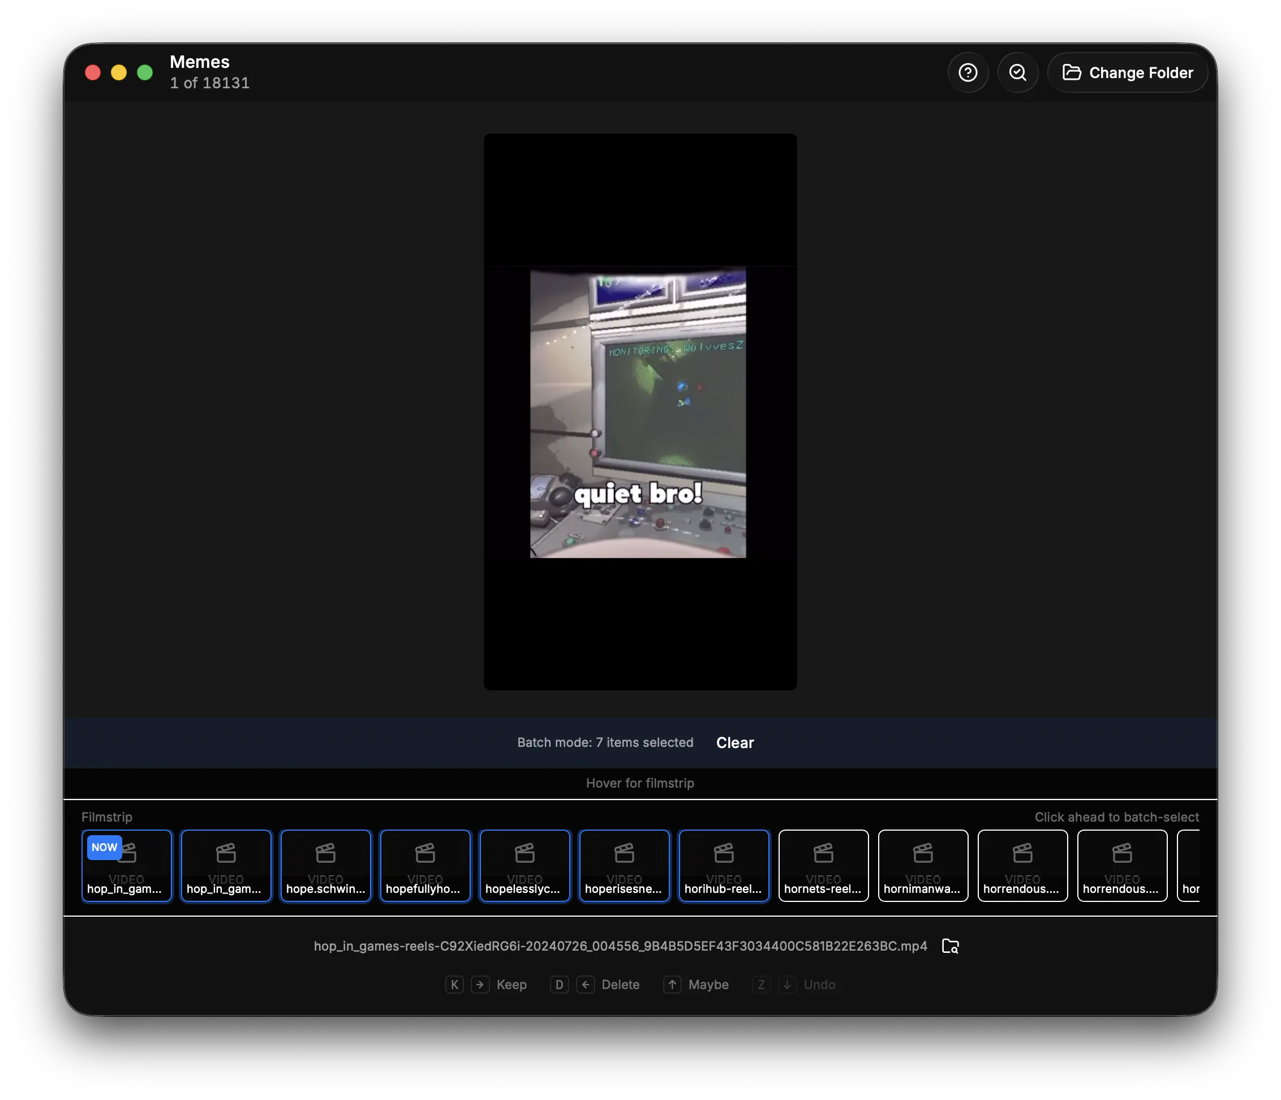Screen dimensions: 1281x1100
Task: Reveal file in Finder folder icon
Action: point(949,946)
